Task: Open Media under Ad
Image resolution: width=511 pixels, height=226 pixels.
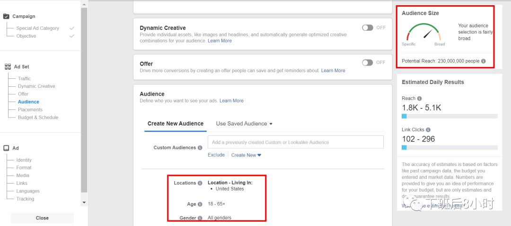Action: point(23,176)
